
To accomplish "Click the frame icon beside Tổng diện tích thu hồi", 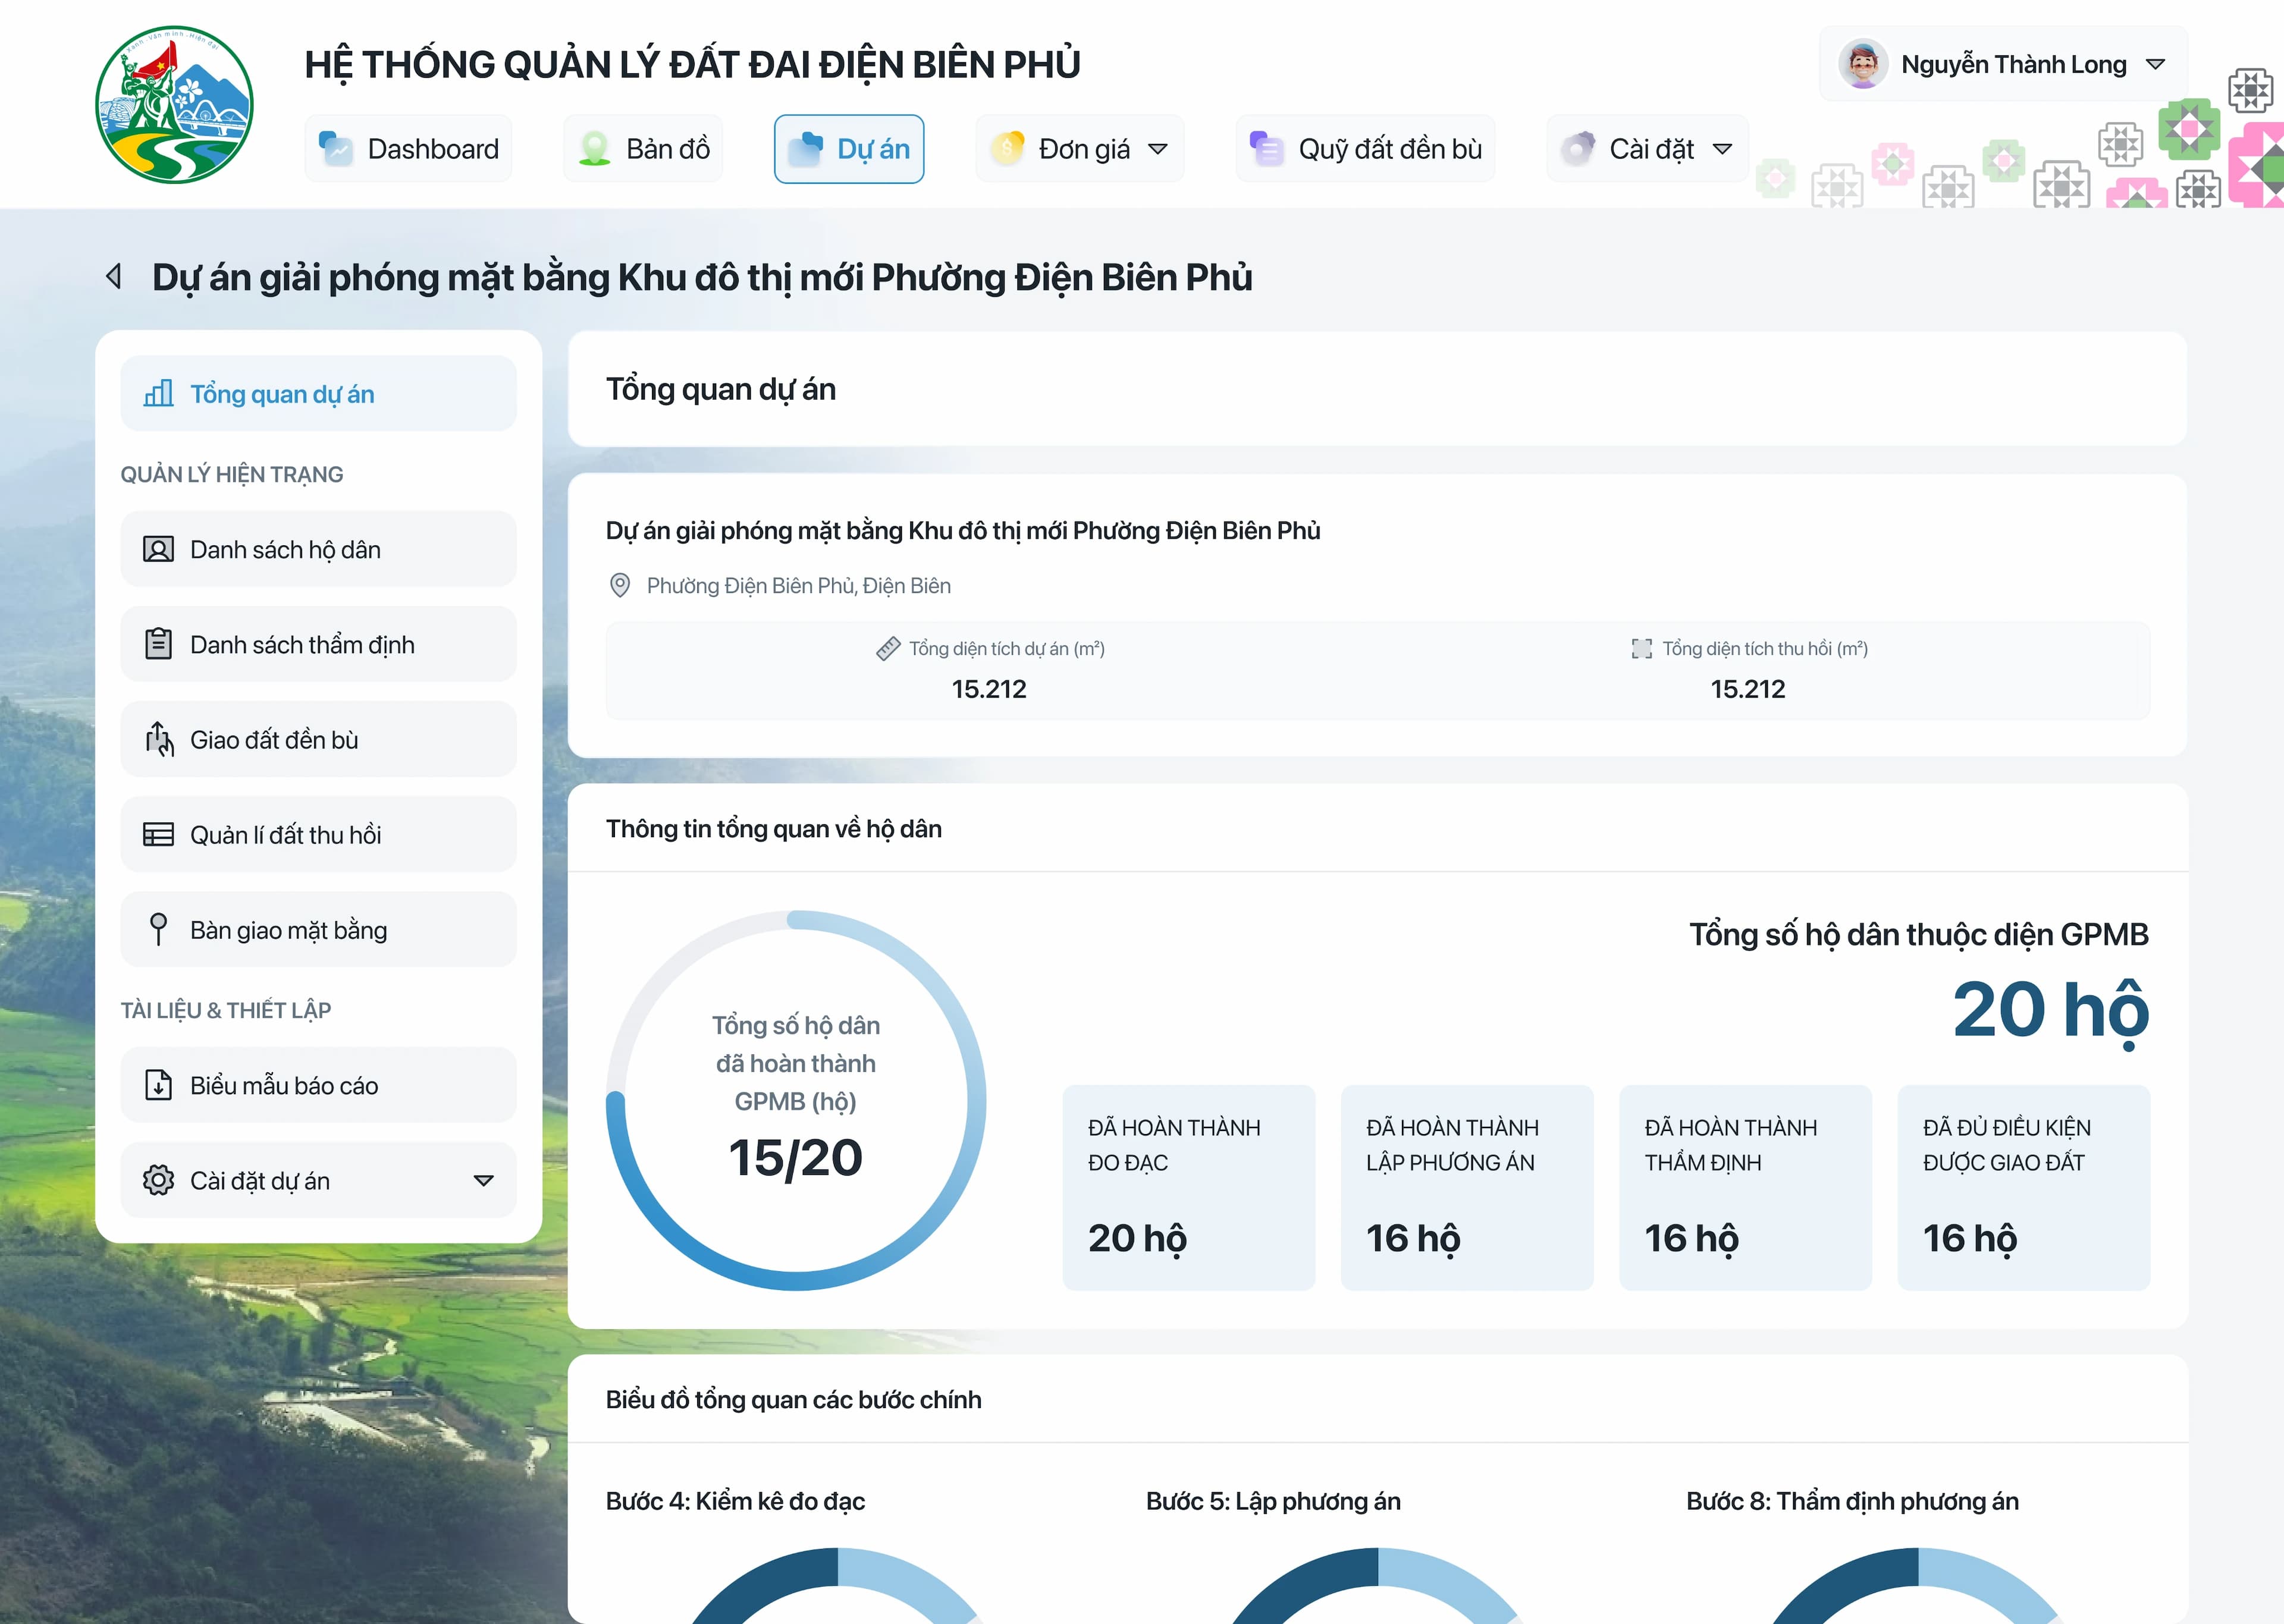I will [x=1642, y=649].
